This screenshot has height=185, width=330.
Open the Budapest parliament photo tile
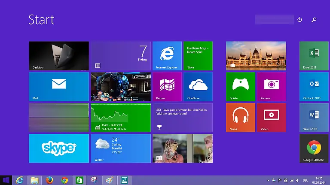click(x=256, y=56)
